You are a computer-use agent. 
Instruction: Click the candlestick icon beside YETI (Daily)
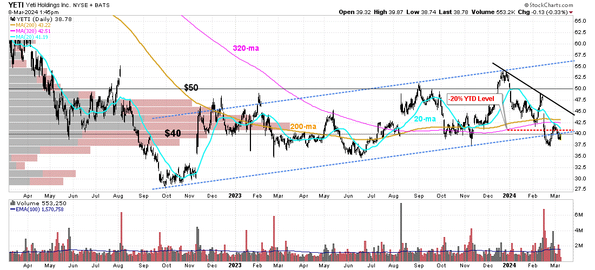tap(12, 19)
